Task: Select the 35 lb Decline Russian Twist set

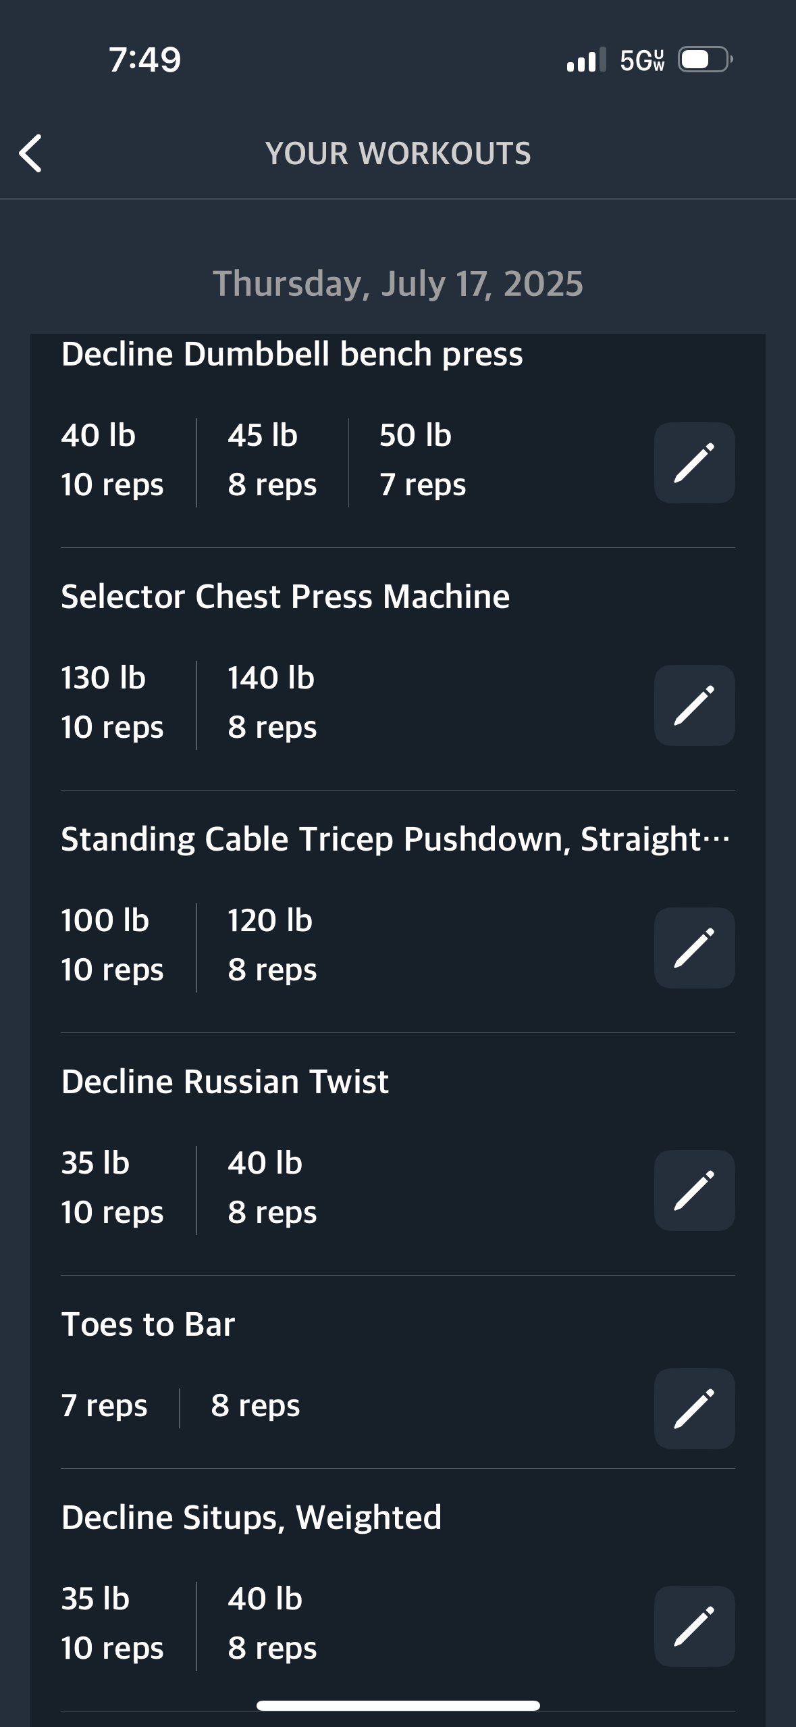Action: (x=112, y=1187)
